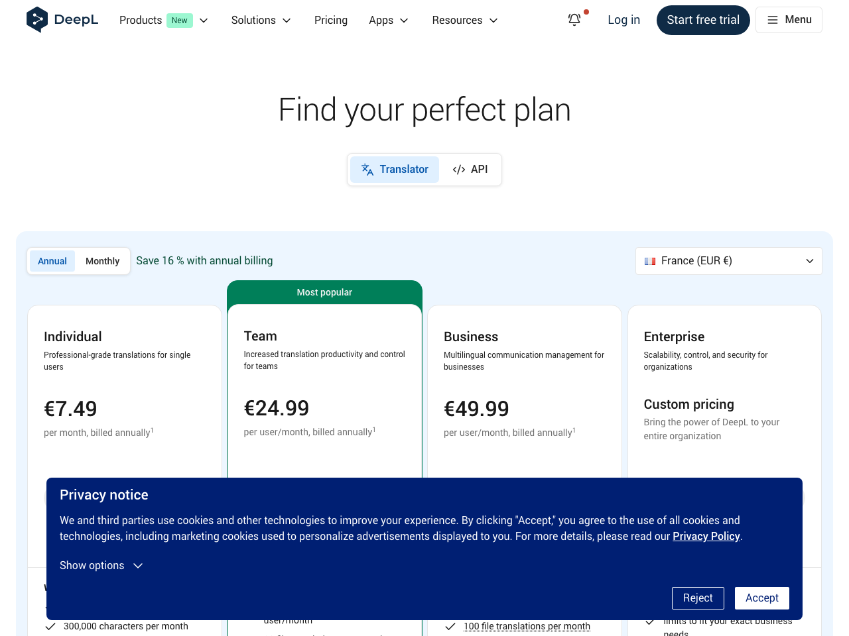Click the New badge beside Products

tap(179, 21)
